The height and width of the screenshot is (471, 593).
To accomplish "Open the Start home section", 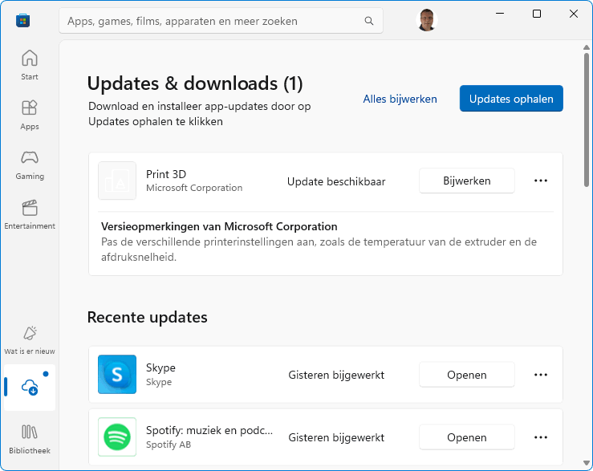I will pyautogui.click(x=30, y=65).
